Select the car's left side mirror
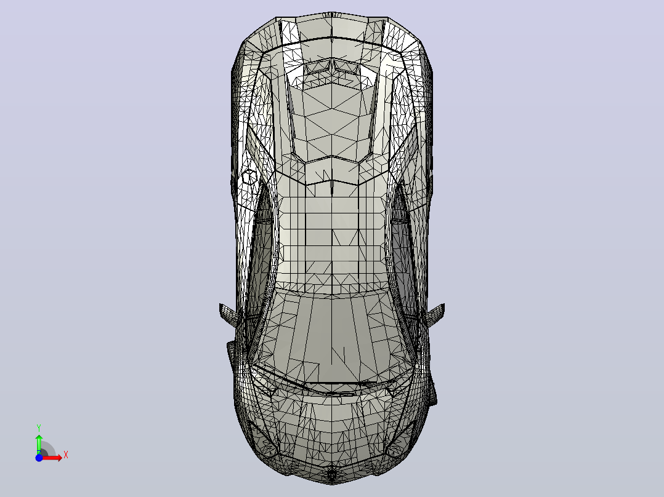The width and height of the screenshot is (664, 497). 229,316
